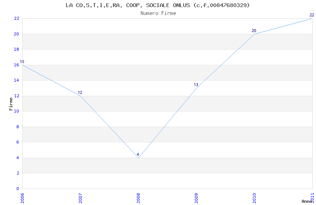Viewport: 316px width, 205px height.
Task: Click the y-axis tick value 6
Action: (18, 142)
